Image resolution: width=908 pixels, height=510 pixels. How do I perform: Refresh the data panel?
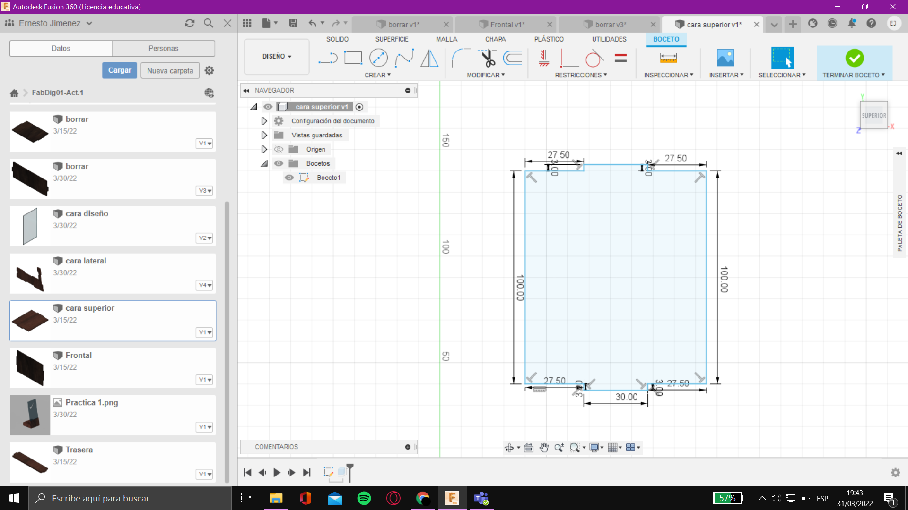point(190,23)
